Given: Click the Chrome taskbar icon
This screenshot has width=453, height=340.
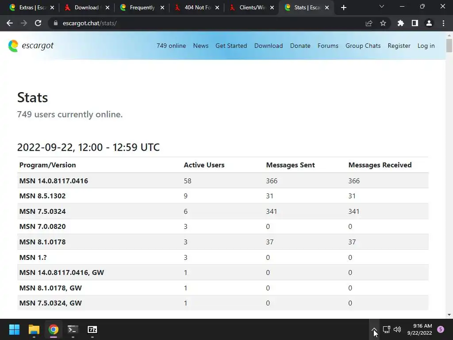Looking at the screenshot, I should [x=53, y=329].
